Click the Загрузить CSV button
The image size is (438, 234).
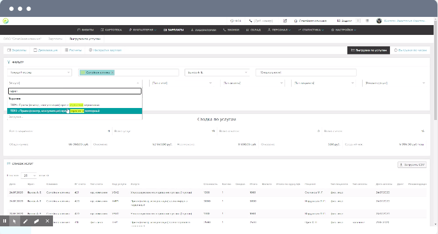click(412, 164)
